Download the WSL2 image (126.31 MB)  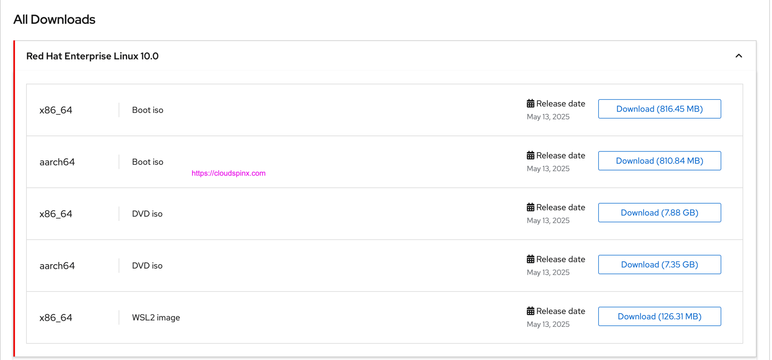click(x=659, y=317)
